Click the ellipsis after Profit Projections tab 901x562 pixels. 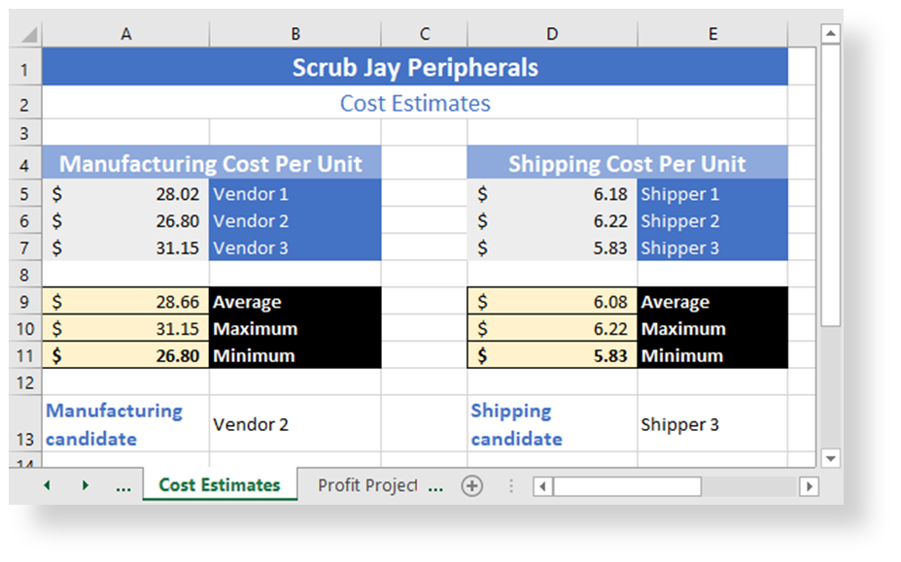pyautogui.click(x=434, y=484)
